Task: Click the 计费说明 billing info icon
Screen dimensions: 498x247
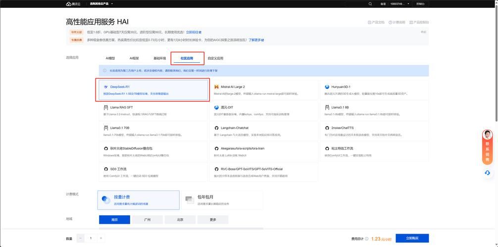Action: [x=391, y=22]
